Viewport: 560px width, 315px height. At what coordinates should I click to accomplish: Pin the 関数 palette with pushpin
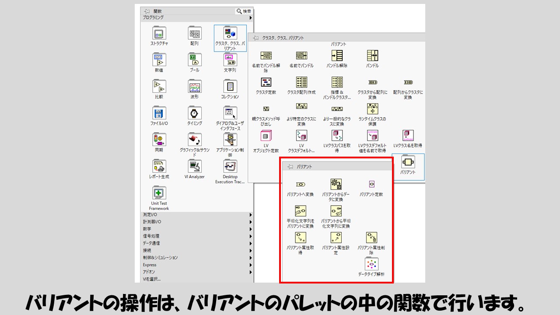pyautogui.click(x=147, y=11)
